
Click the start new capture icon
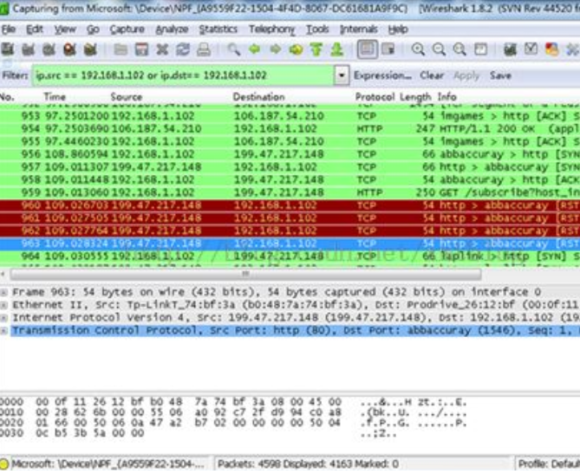click(49, 49)
